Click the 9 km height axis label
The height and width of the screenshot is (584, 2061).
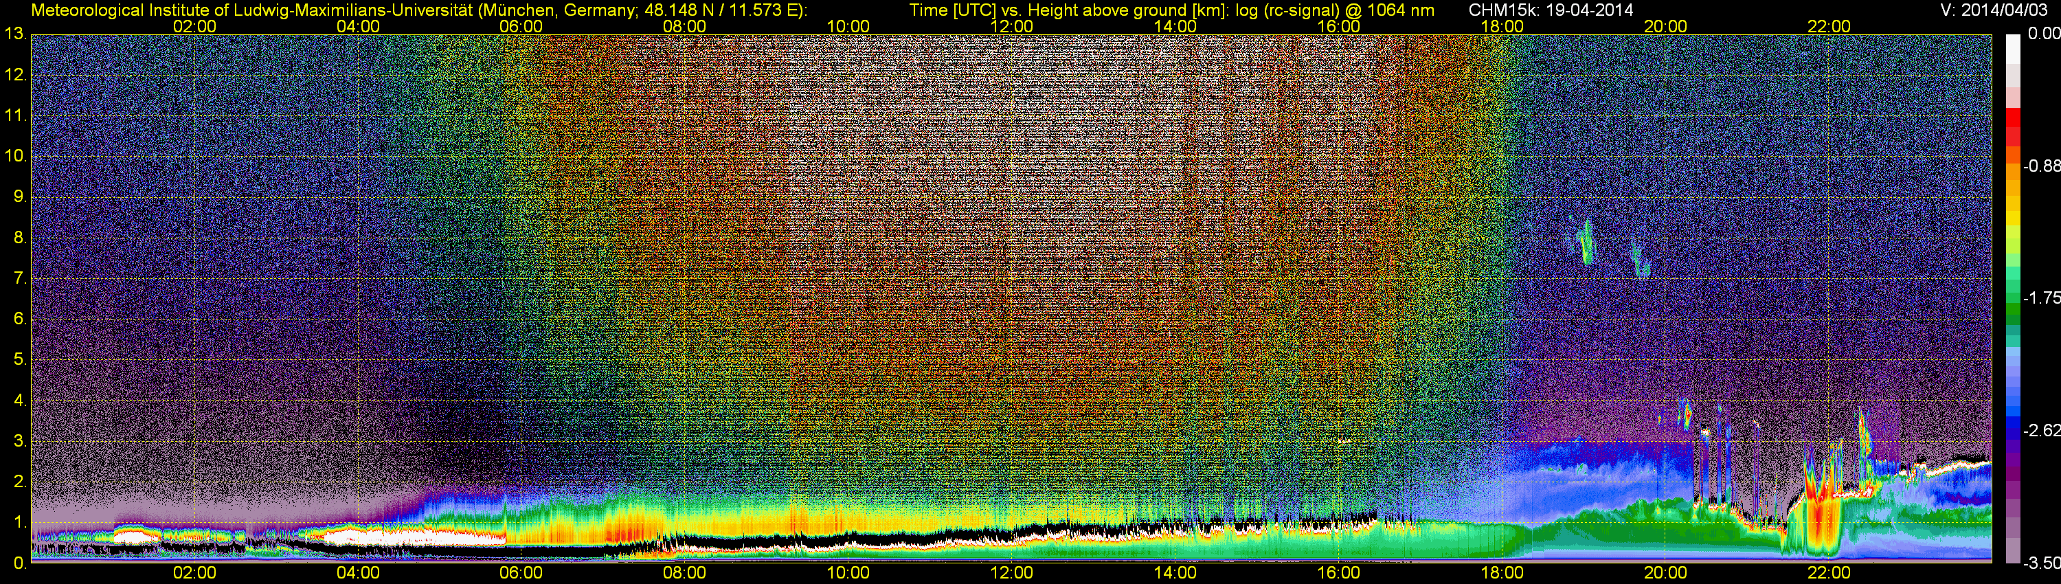20,196
